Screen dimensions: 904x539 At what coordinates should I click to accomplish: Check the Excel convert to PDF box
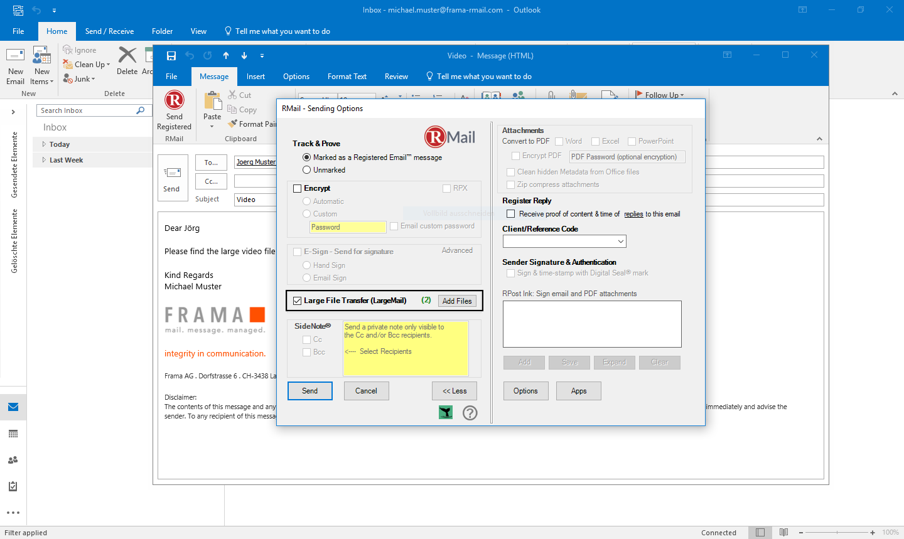click(x=596, y=141)
